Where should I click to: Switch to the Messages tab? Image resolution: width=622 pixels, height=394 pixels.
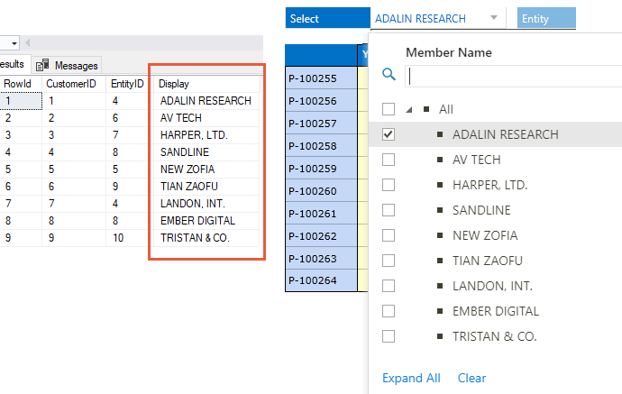pyautogui.click(x=75, y=66)
